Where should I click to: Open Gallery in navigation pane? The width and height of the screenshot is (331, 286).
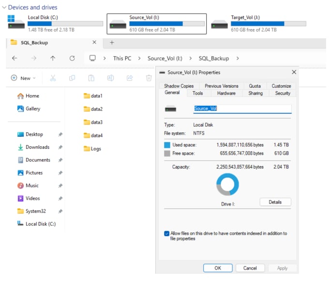click(x=29, y=109)
